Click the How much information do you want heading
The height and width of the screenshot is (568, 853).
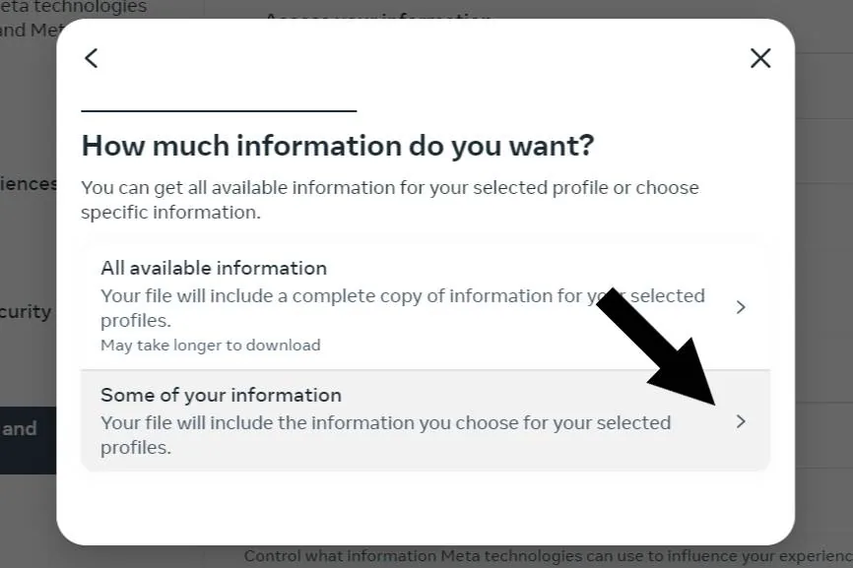[337, 145]
